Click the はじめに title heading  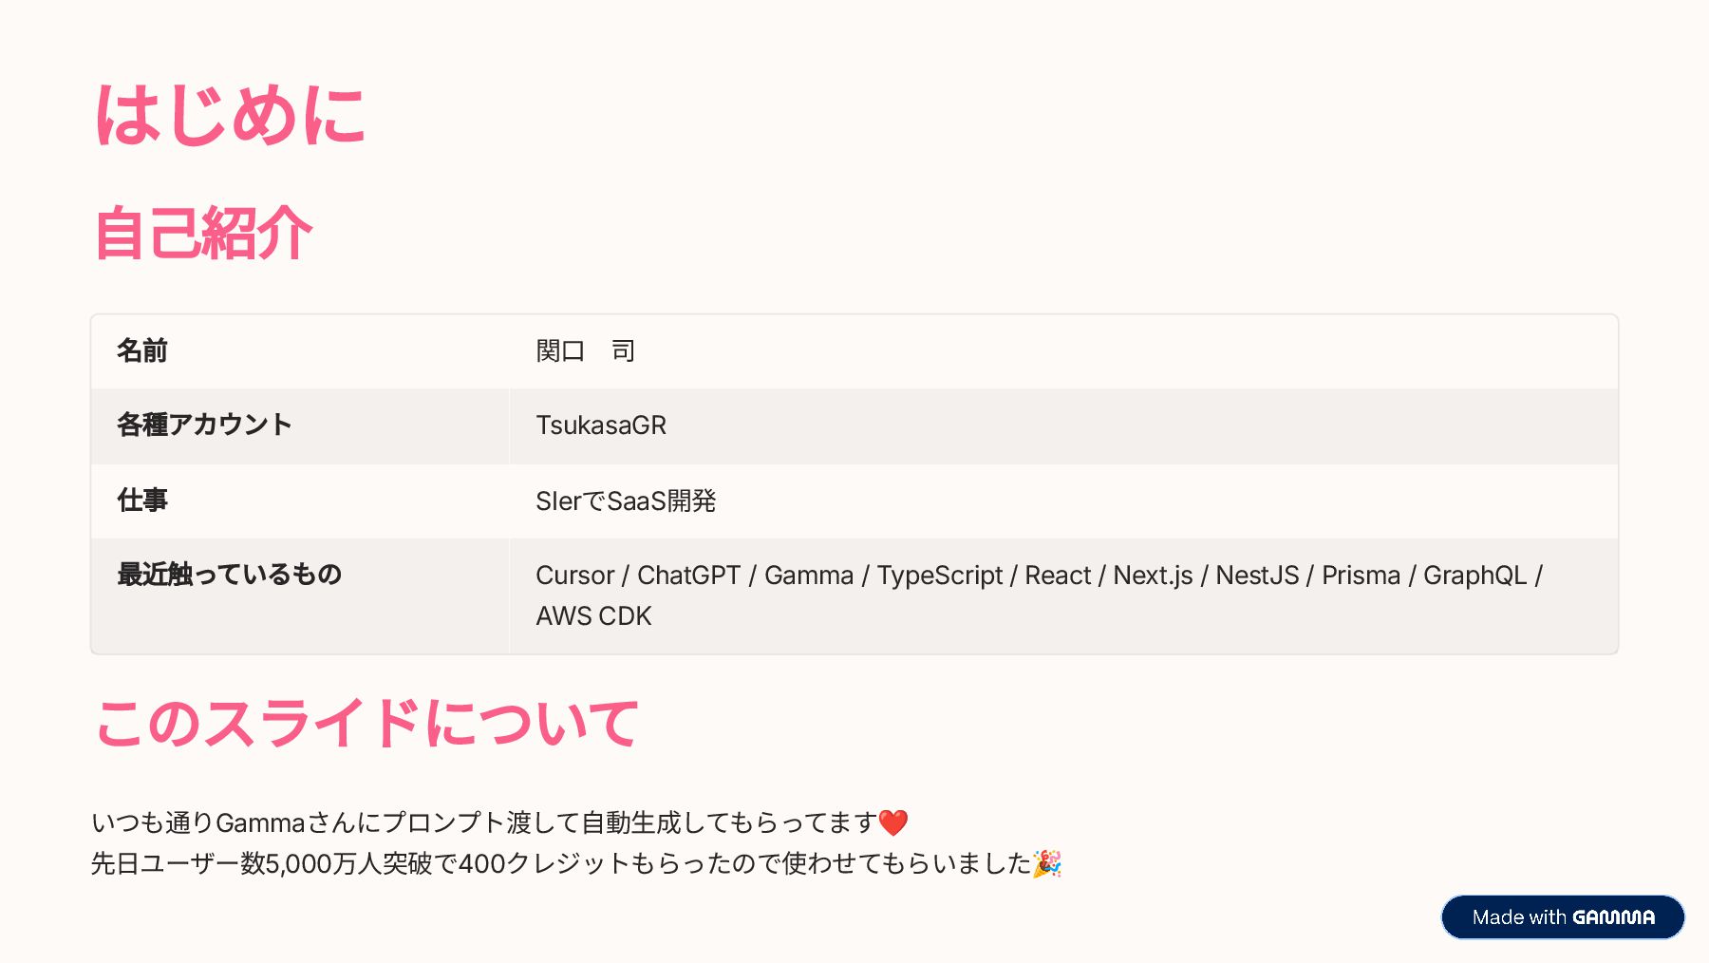click(231, 116)
